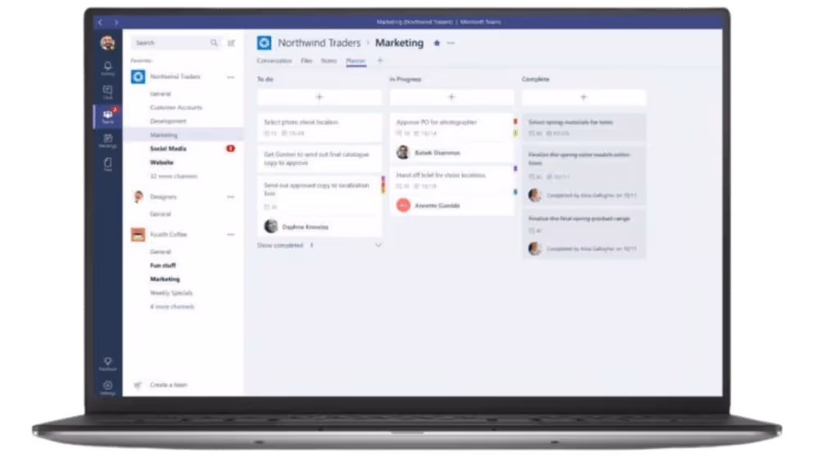
Task: Add a task in Complete column
Action: point(583,97)
